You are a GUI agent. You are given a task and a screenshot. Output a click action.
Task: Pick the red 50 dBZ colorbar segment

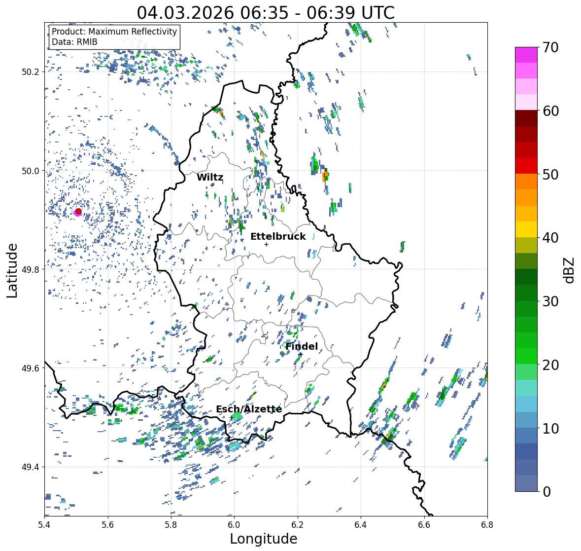click(x=526, y=166)
